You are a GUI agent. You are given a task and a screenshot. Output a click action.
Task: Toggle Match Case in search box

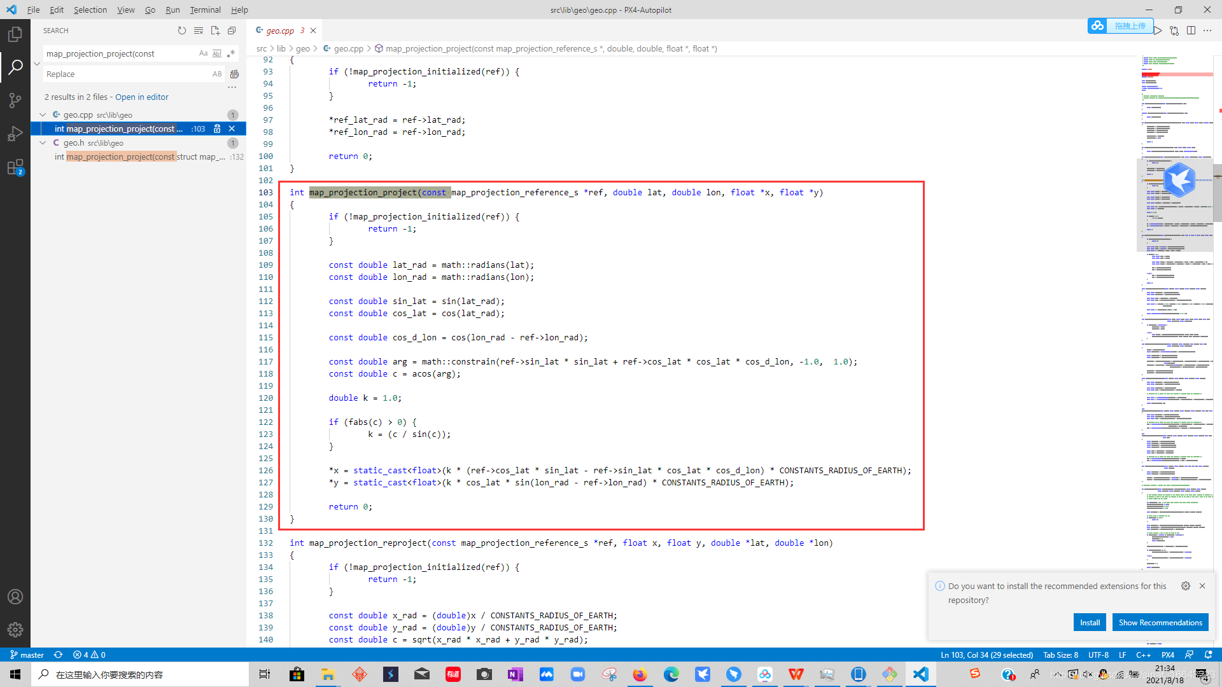coord(203,53)
